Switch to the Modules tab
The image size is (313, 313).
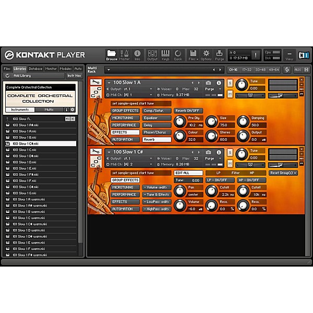pyautogui.click(x=66, y=69)
